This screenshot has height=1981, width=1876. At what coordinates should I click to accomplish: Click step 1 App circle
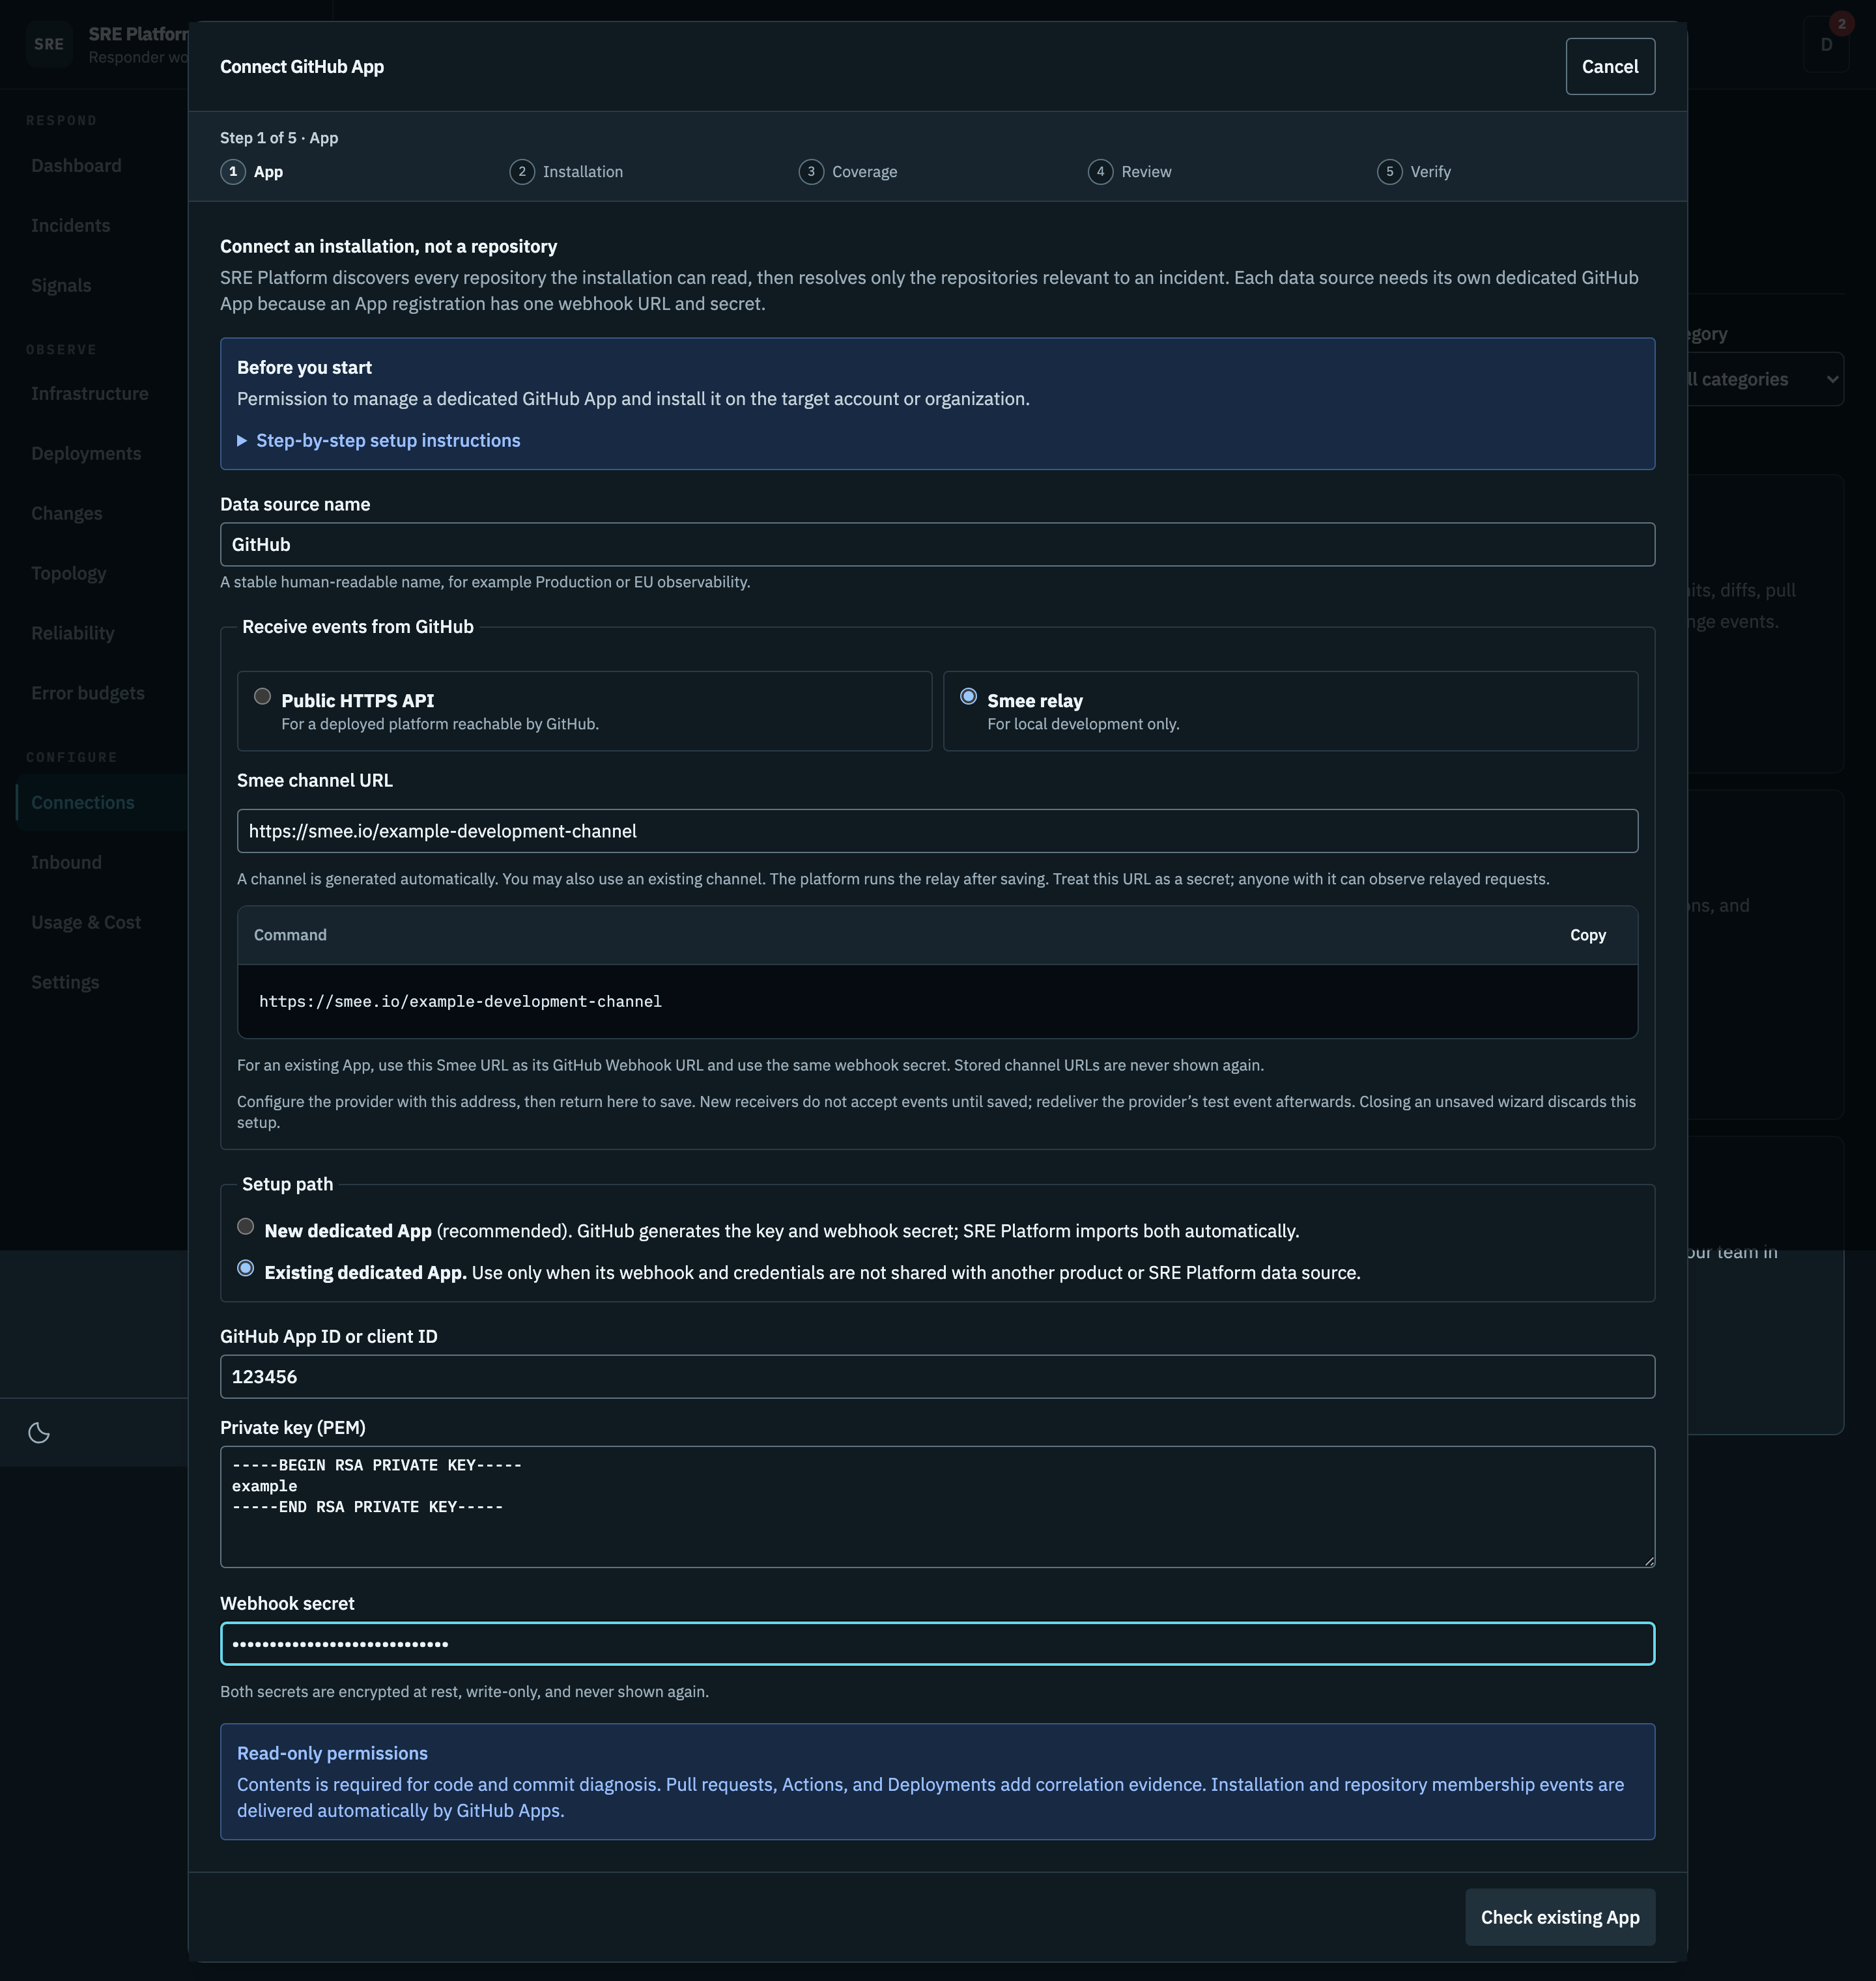point(233,172)
